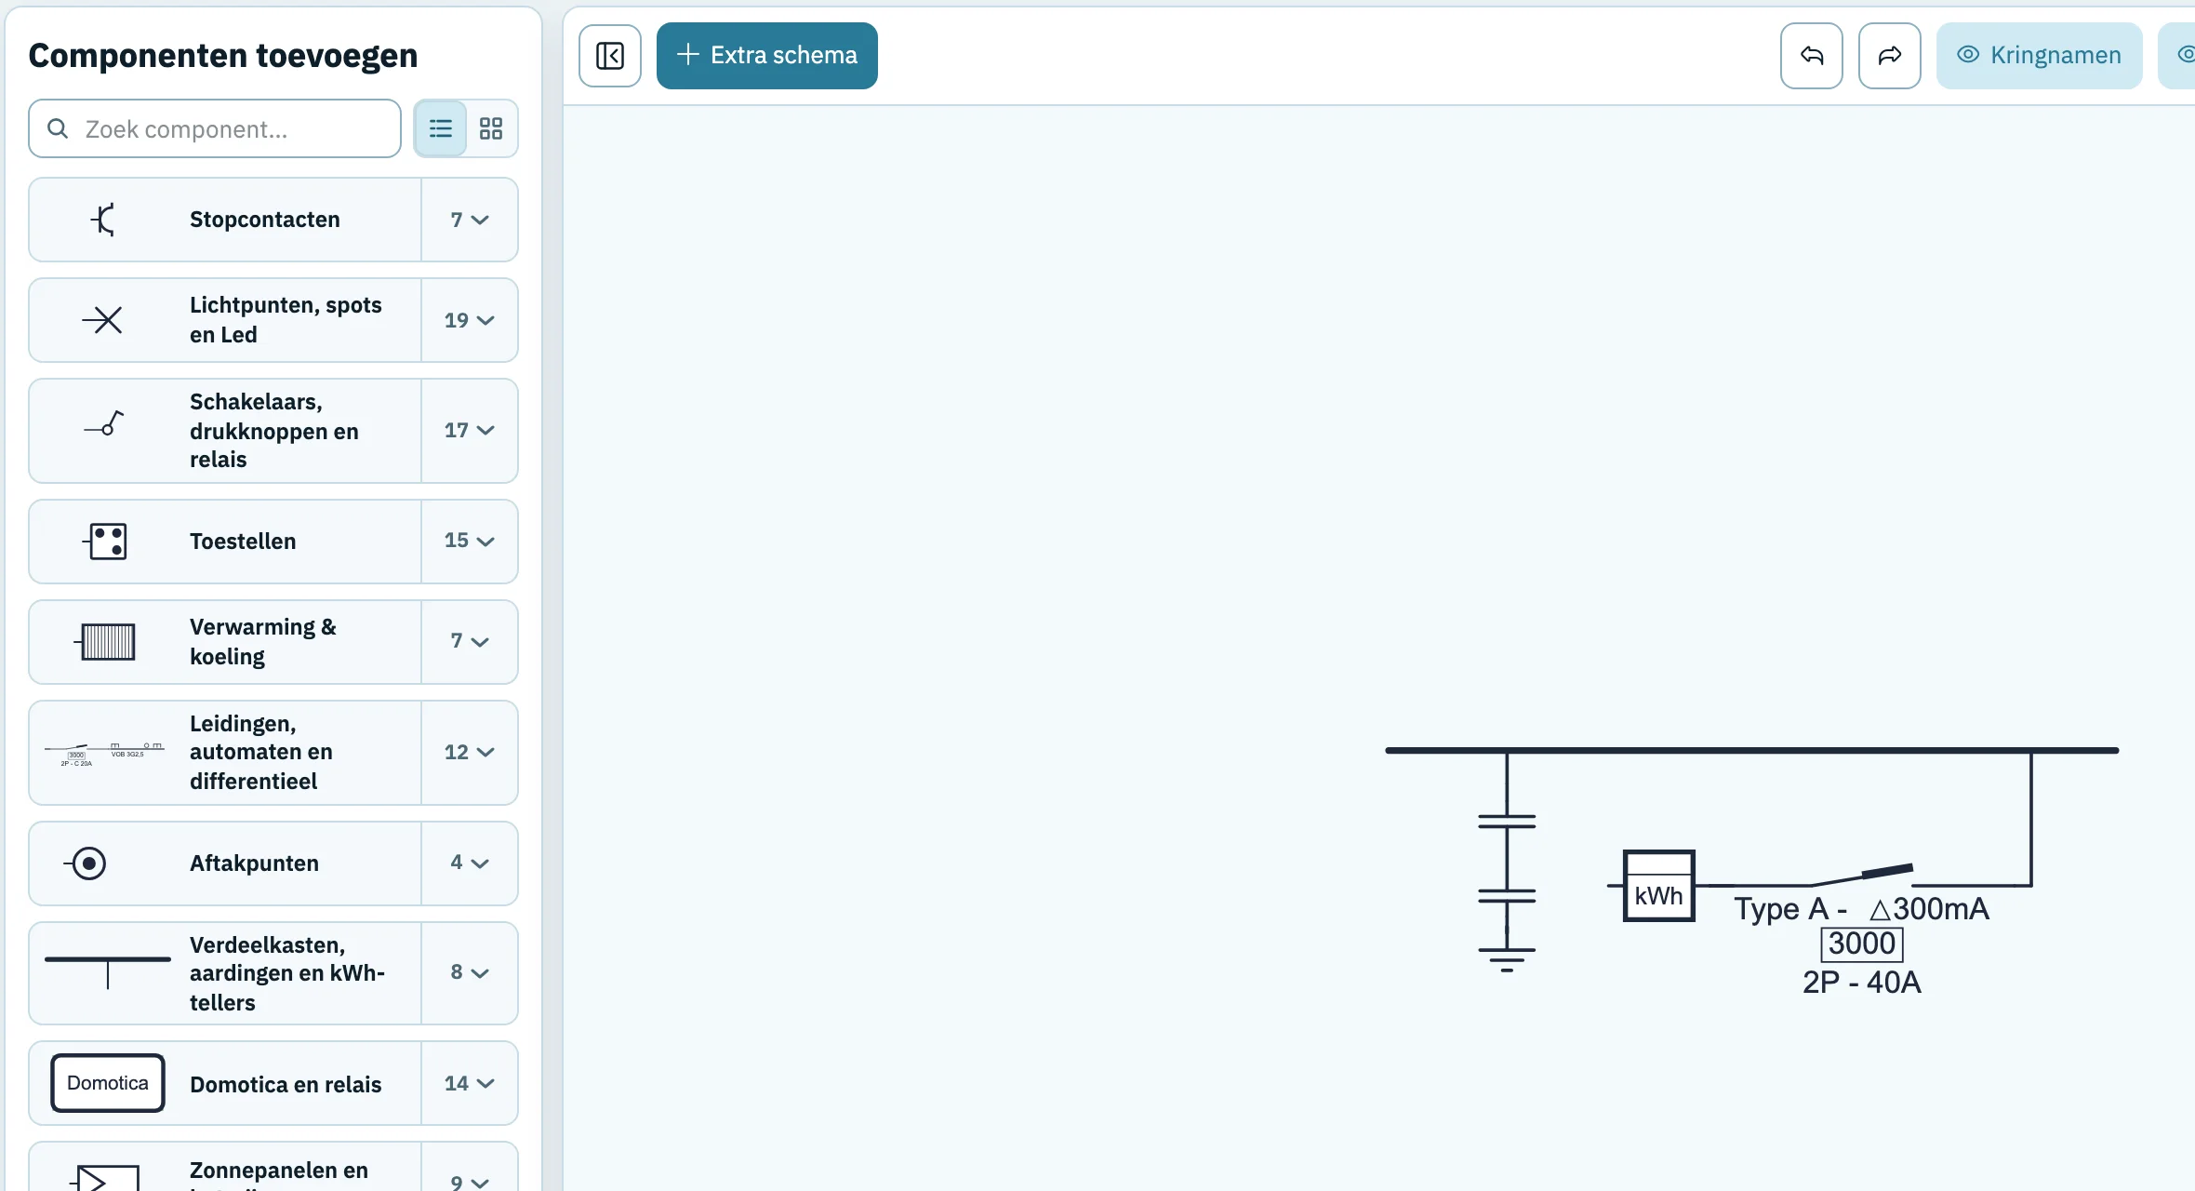Expand Verwarming & koeling dropdown count 7
This screenshot has width=2195, height=1191.
[x=470, y=642]
